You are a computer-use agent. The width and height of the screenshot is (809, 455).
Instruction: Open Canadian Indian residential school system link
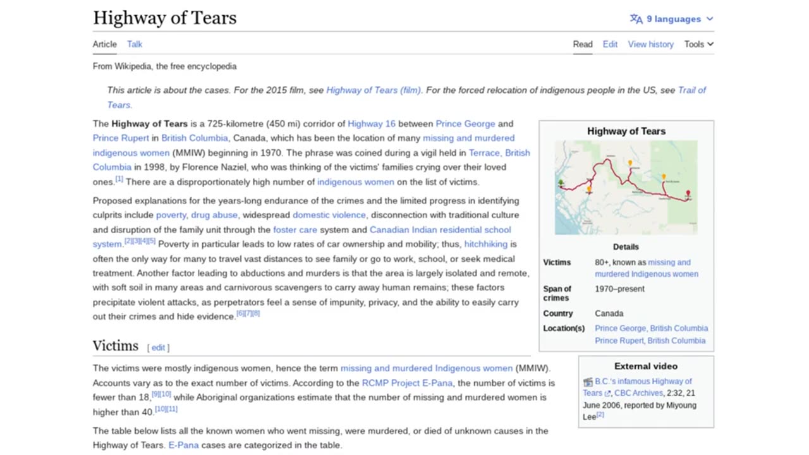click(x=440, y=230)
